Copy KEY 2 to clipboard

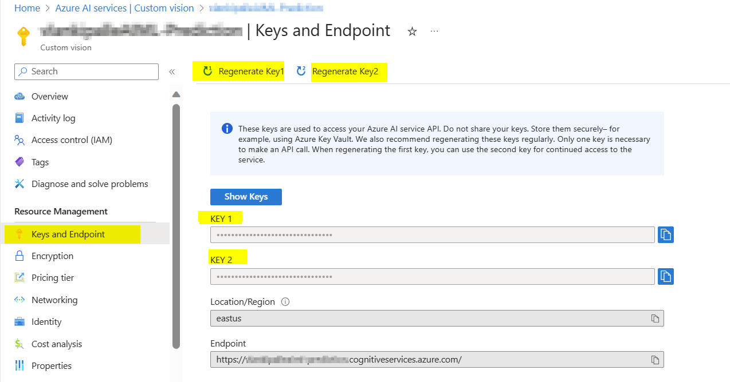click(x=666, y=277)
